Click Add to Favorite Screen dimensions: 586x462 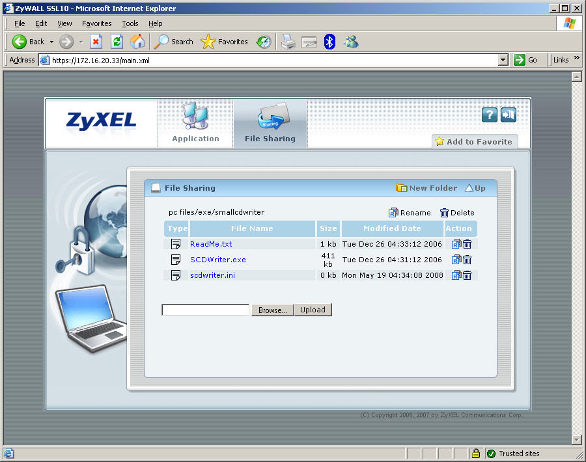tap(475, 142)
